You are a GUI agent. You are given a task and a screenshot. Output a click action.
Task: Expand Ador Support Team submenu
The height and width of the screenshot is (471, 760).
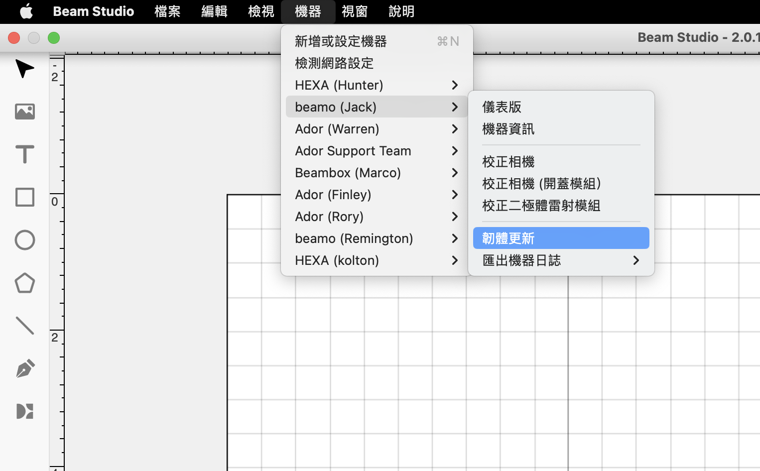coord(377,151)
